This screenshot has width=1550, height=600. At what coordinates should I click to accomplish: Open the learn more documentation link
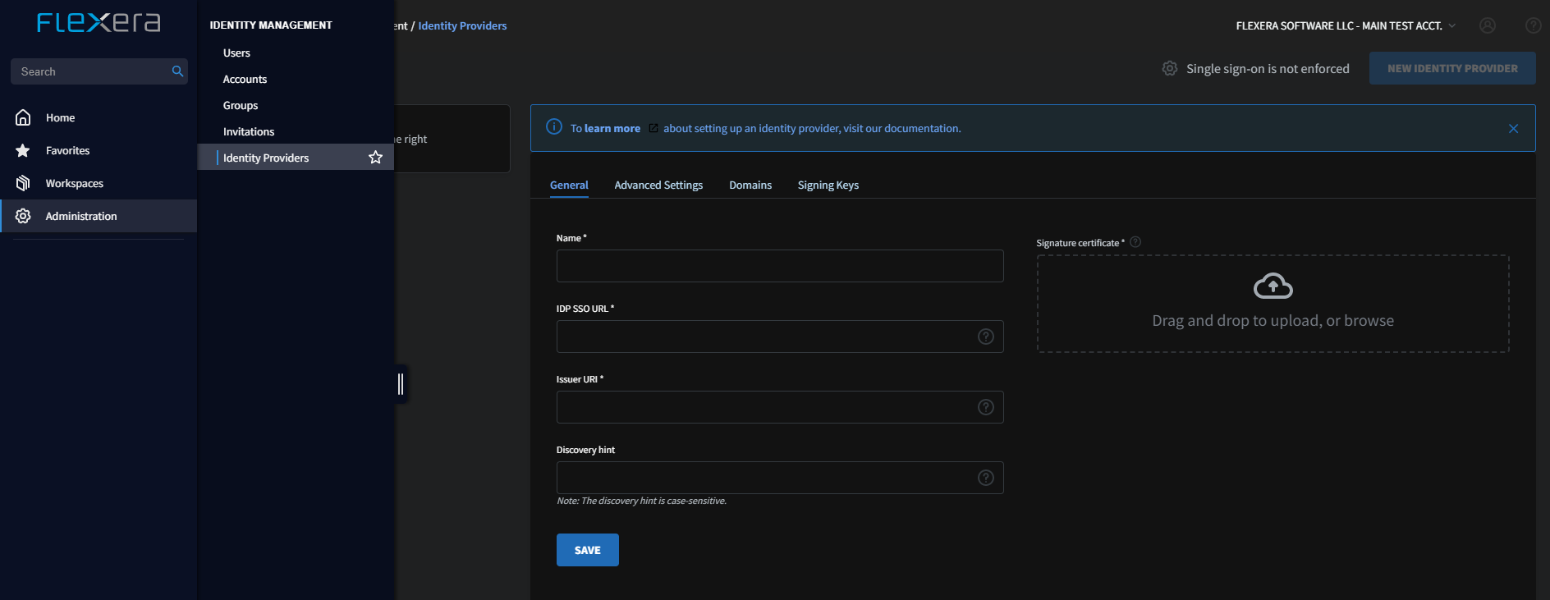(612, 128)
